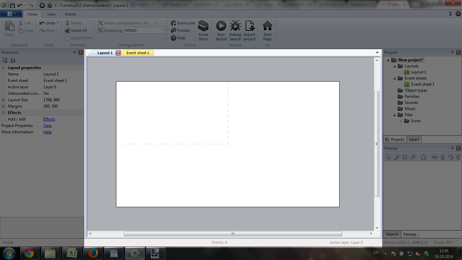Click Delete in the Selection group
Screen dimensions: 462x260
(x=74, y=23)
